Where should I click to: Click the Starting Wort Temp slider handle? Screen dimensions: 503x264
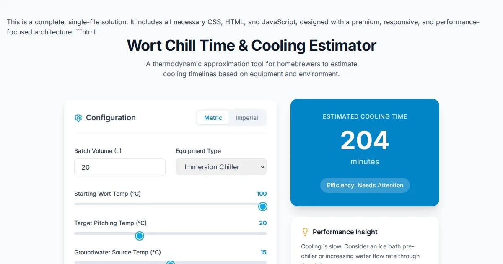[263, 207]
